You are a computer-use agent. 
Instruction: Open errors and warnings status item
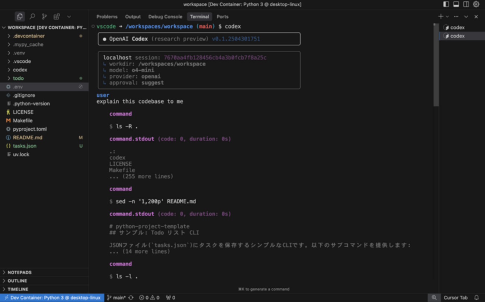(149, 298)
